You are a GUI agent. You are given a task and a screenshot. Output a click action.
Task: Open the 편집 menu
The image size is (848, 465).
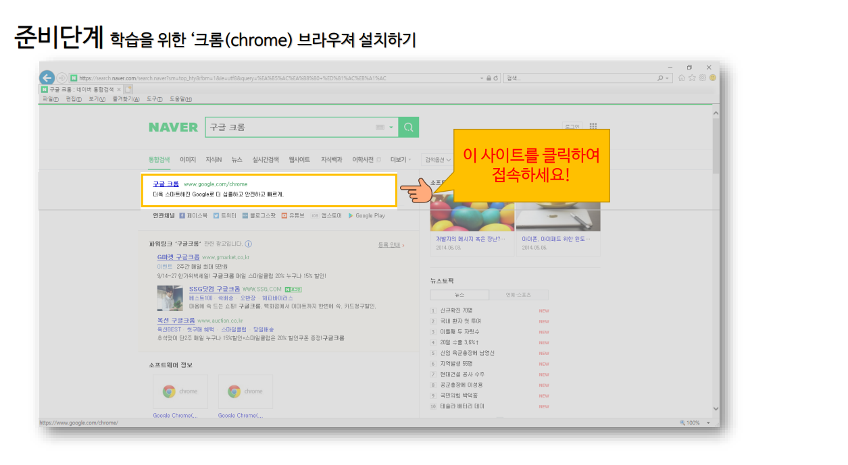coord(73,99)
